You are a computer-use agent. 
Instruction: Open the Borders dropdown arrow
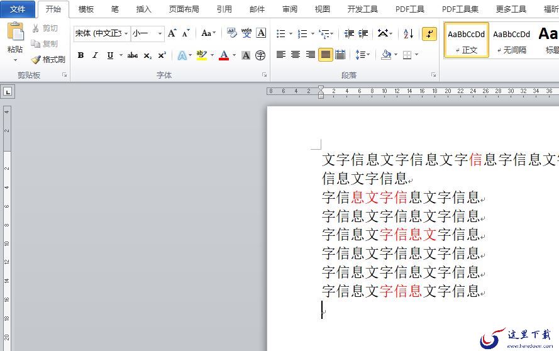point(416,55)
